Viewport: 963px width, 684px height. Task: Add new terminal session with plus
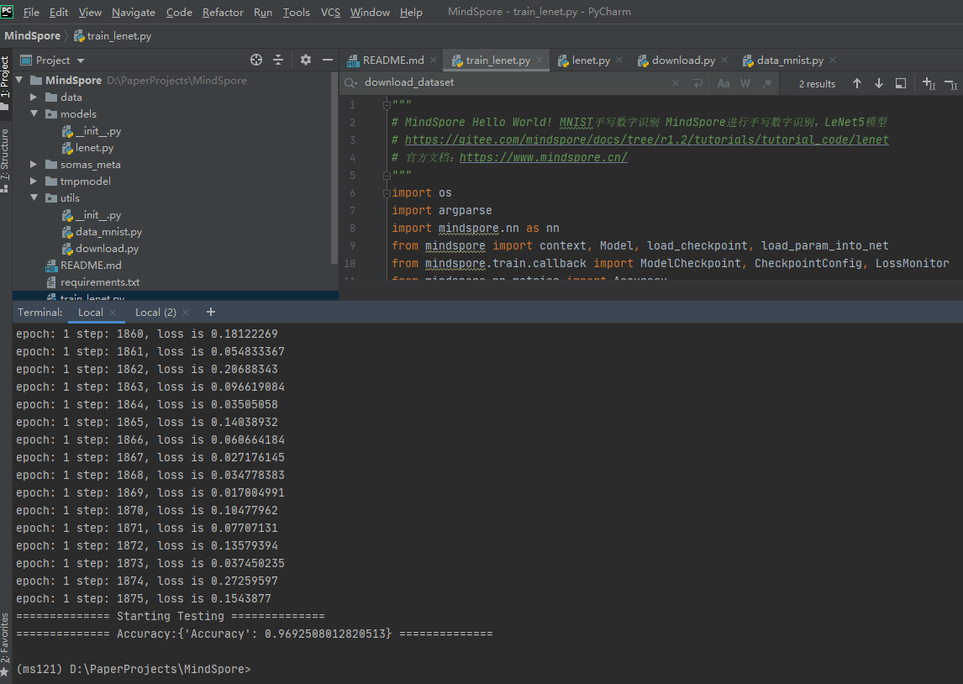(210, 312)
